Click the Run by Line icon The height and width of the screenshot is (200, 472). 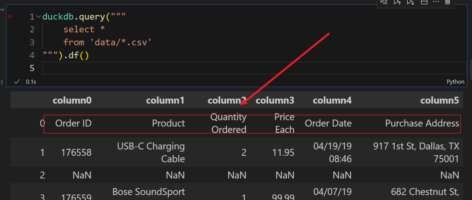[x=384, y=2]
